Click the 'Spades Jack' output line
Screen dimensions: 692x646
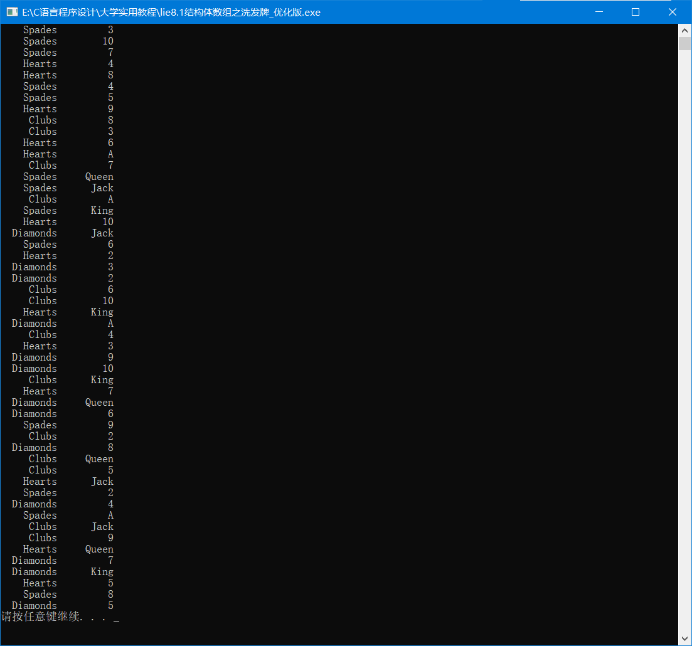click(68, 188)
